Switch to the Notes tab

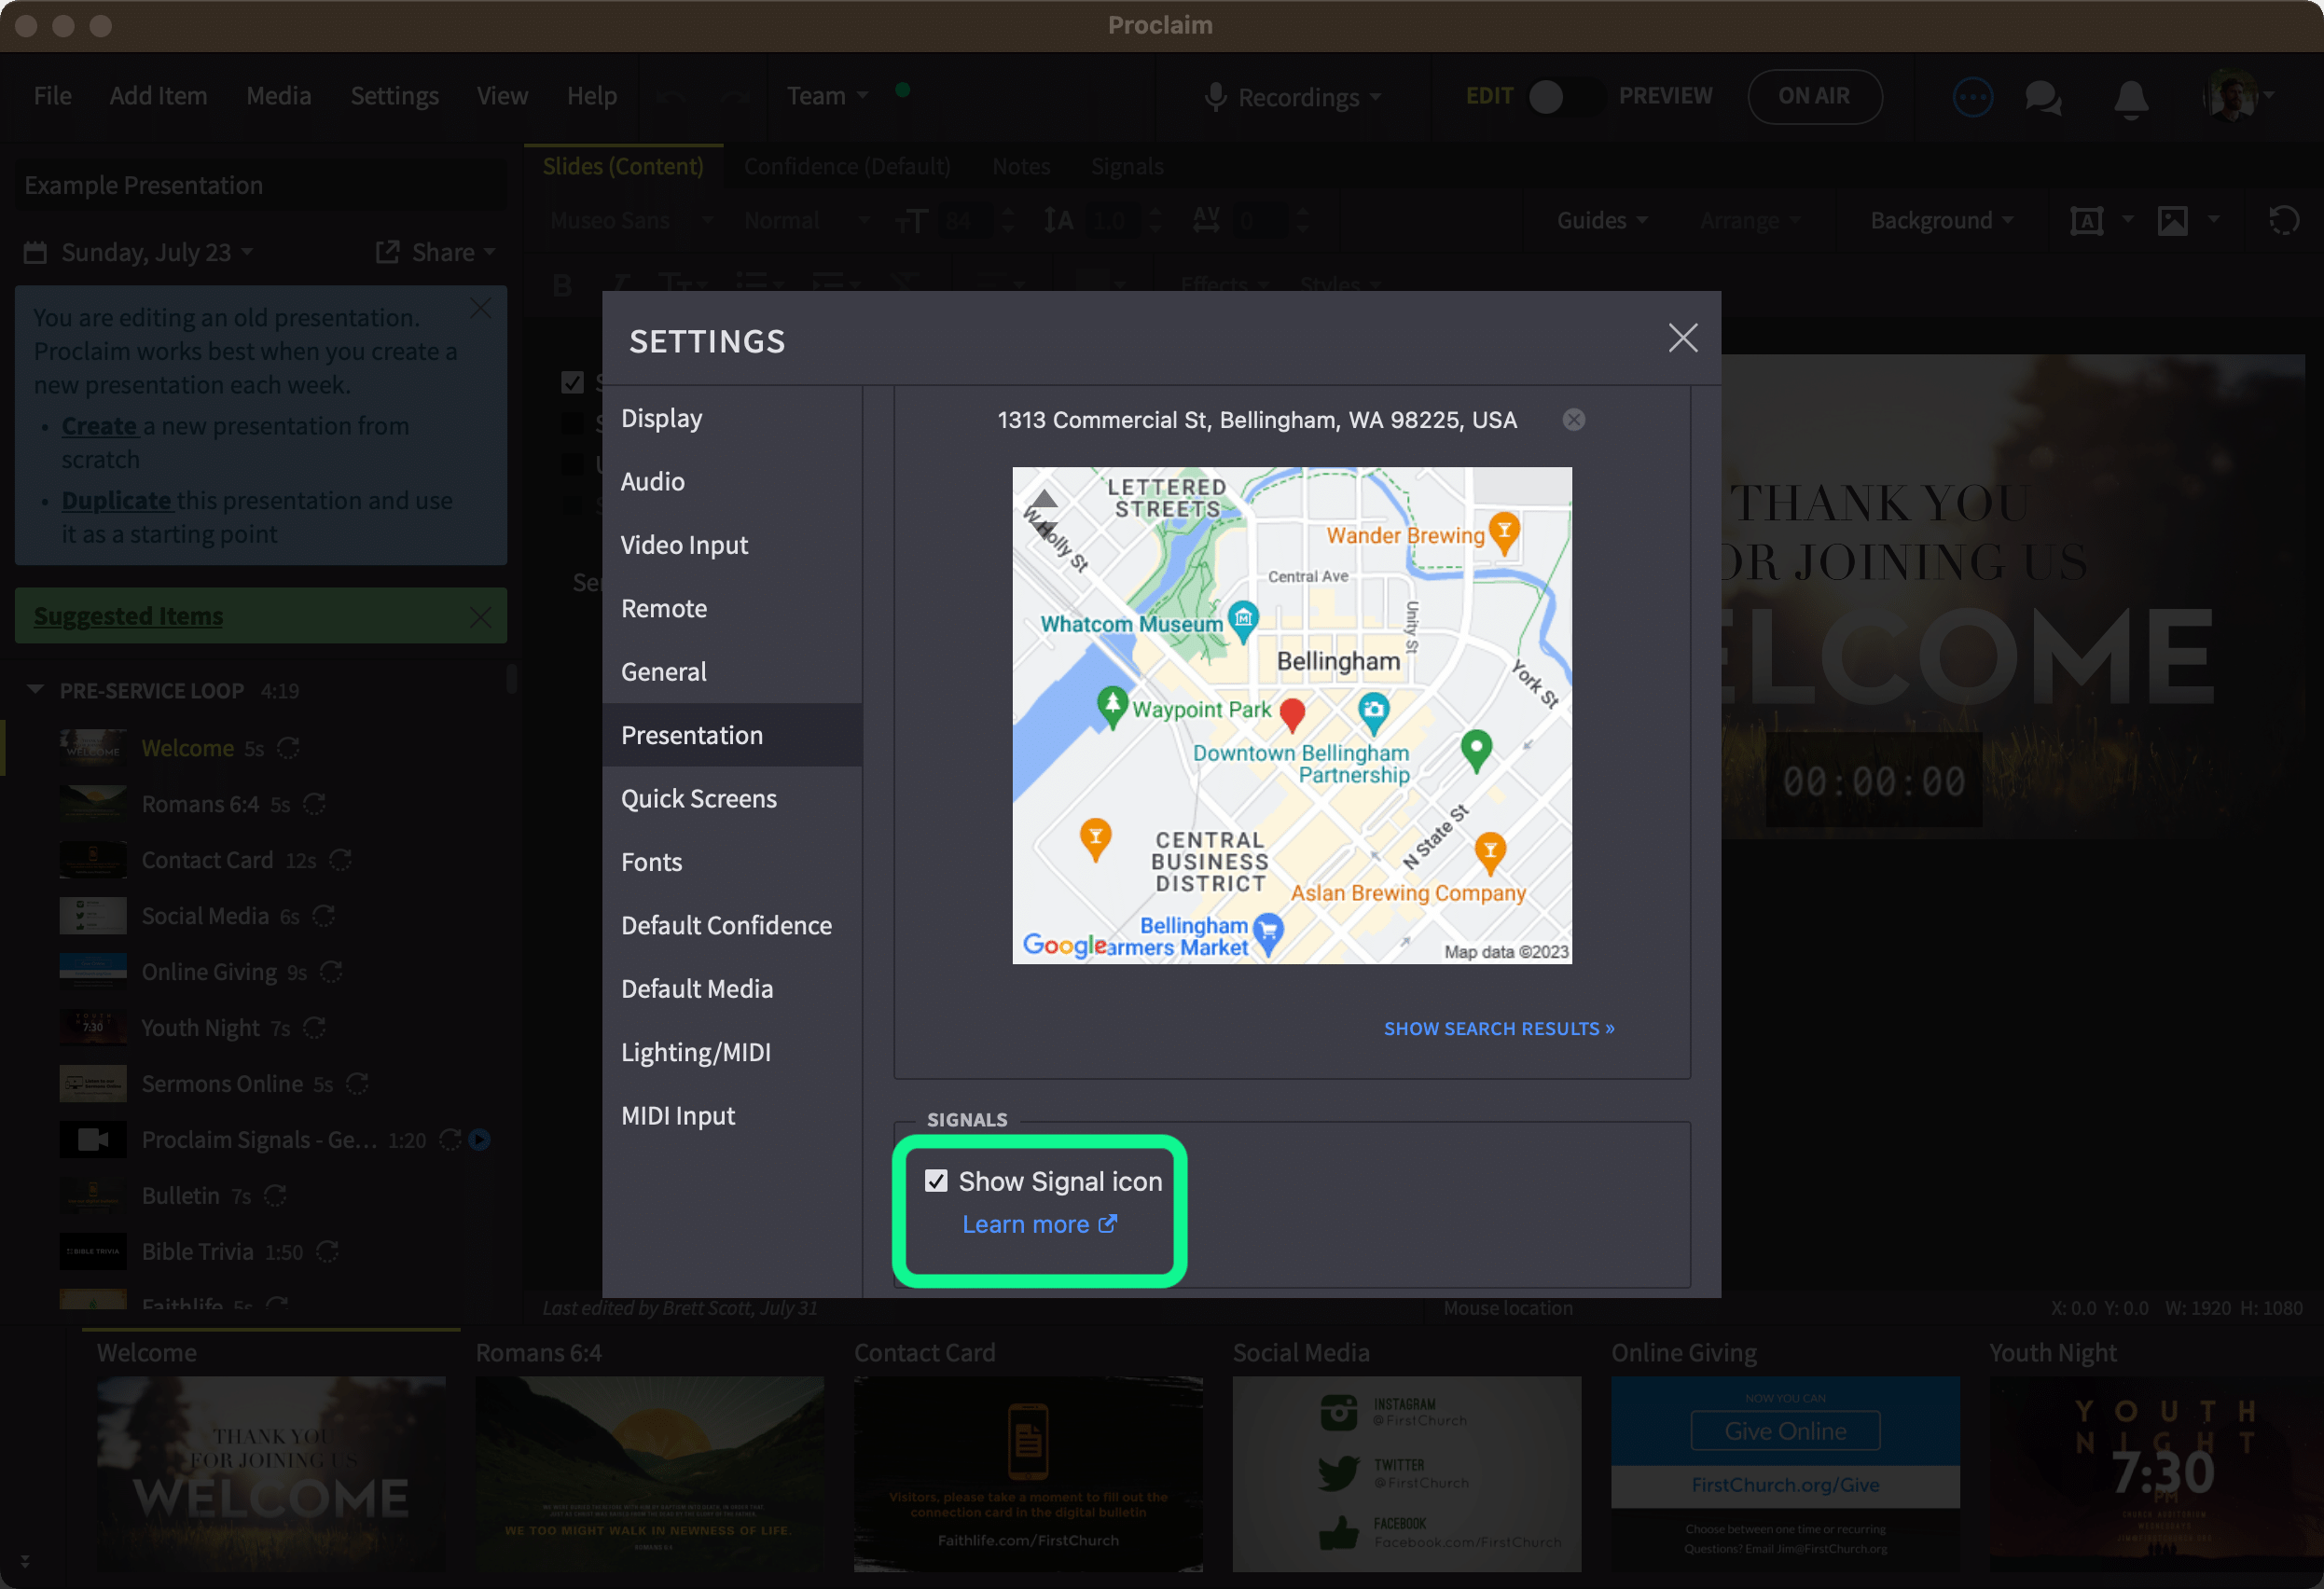click(1021, 166)
